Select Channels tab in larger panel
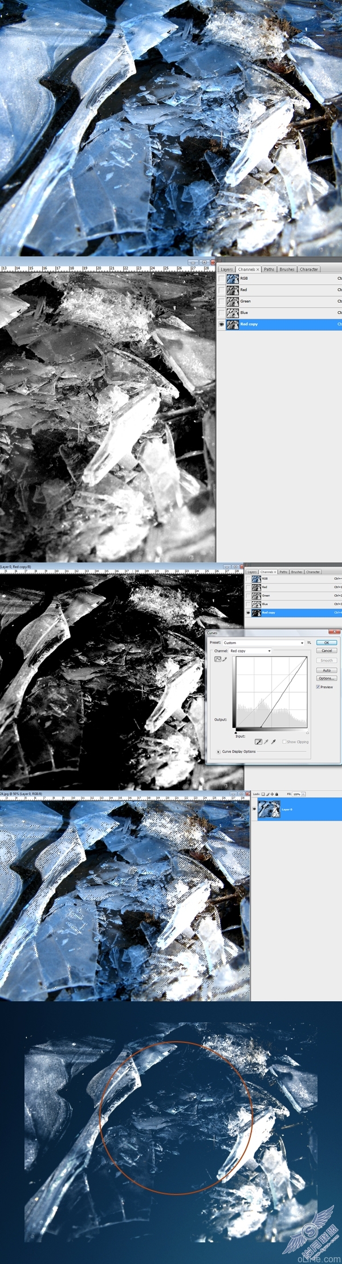This screenshot has width=342, height=1264. click(248, 269)
